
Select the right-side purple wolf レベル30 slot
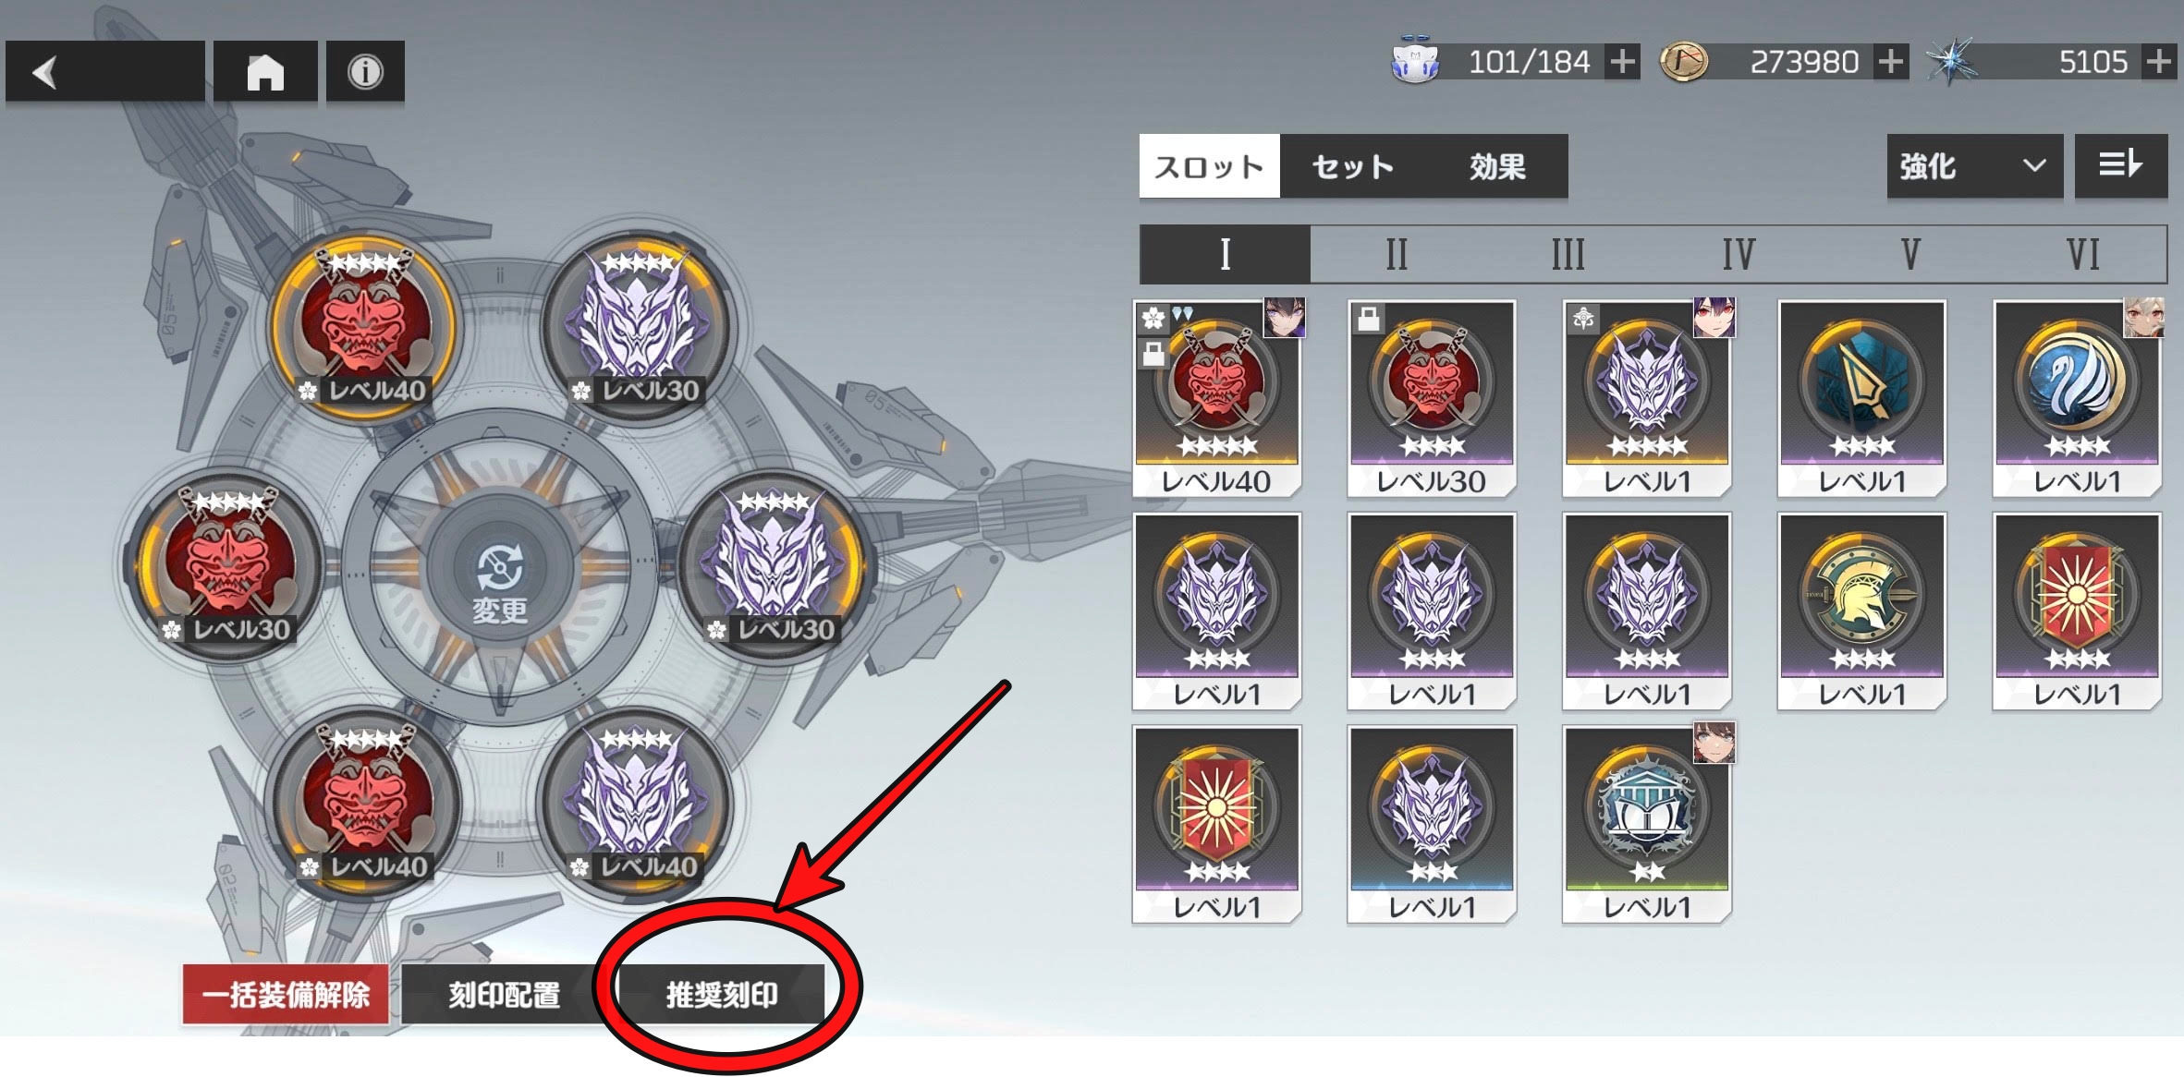pos(773,565)
